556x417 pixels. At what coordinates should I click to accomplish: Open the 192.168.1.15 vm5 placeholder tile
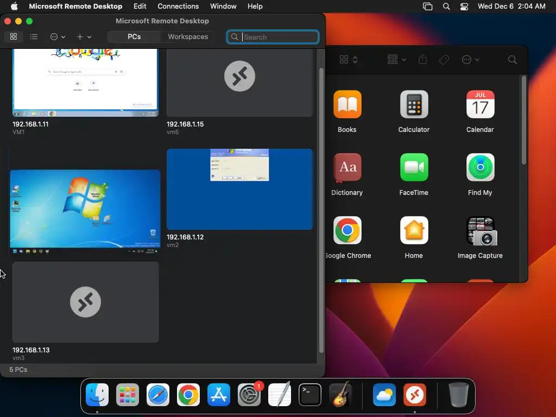(239, 83)
